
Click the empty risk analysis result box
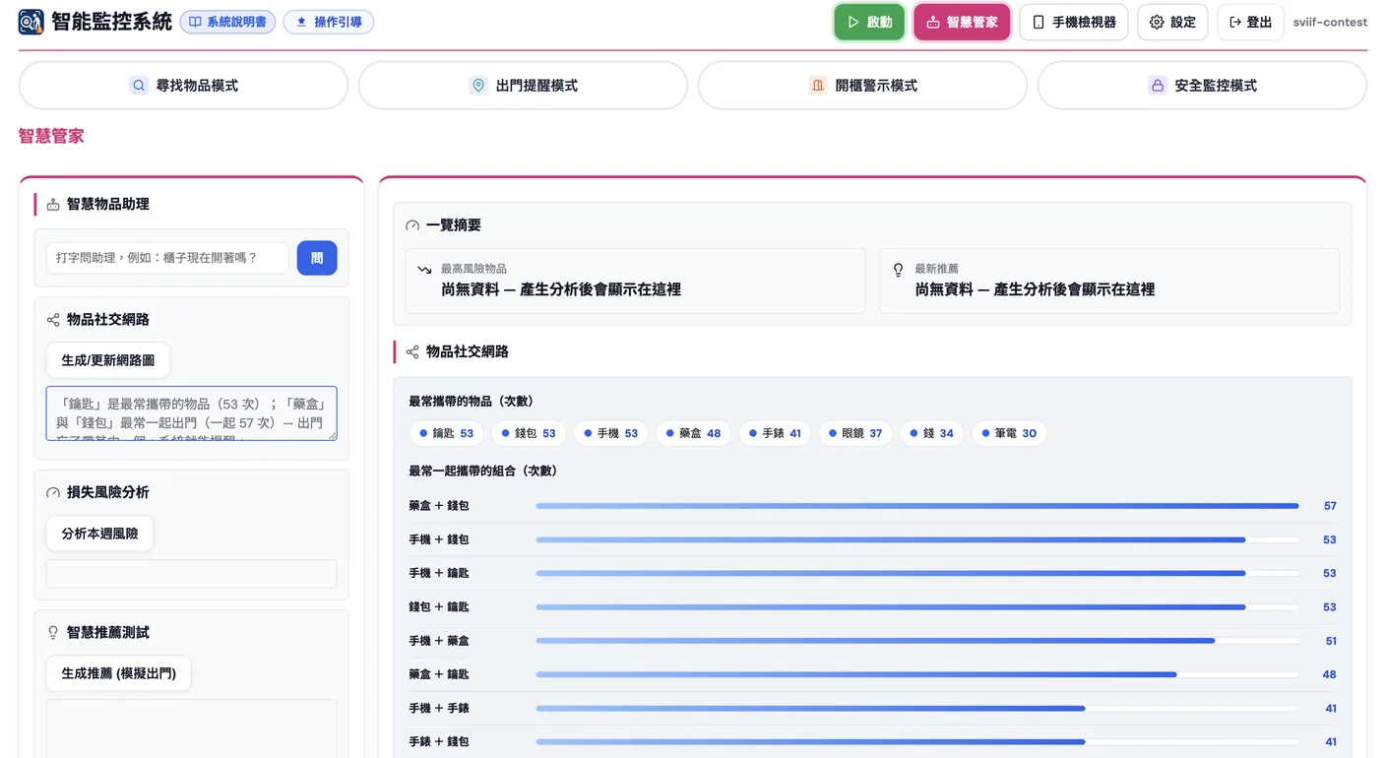point(191,574)
